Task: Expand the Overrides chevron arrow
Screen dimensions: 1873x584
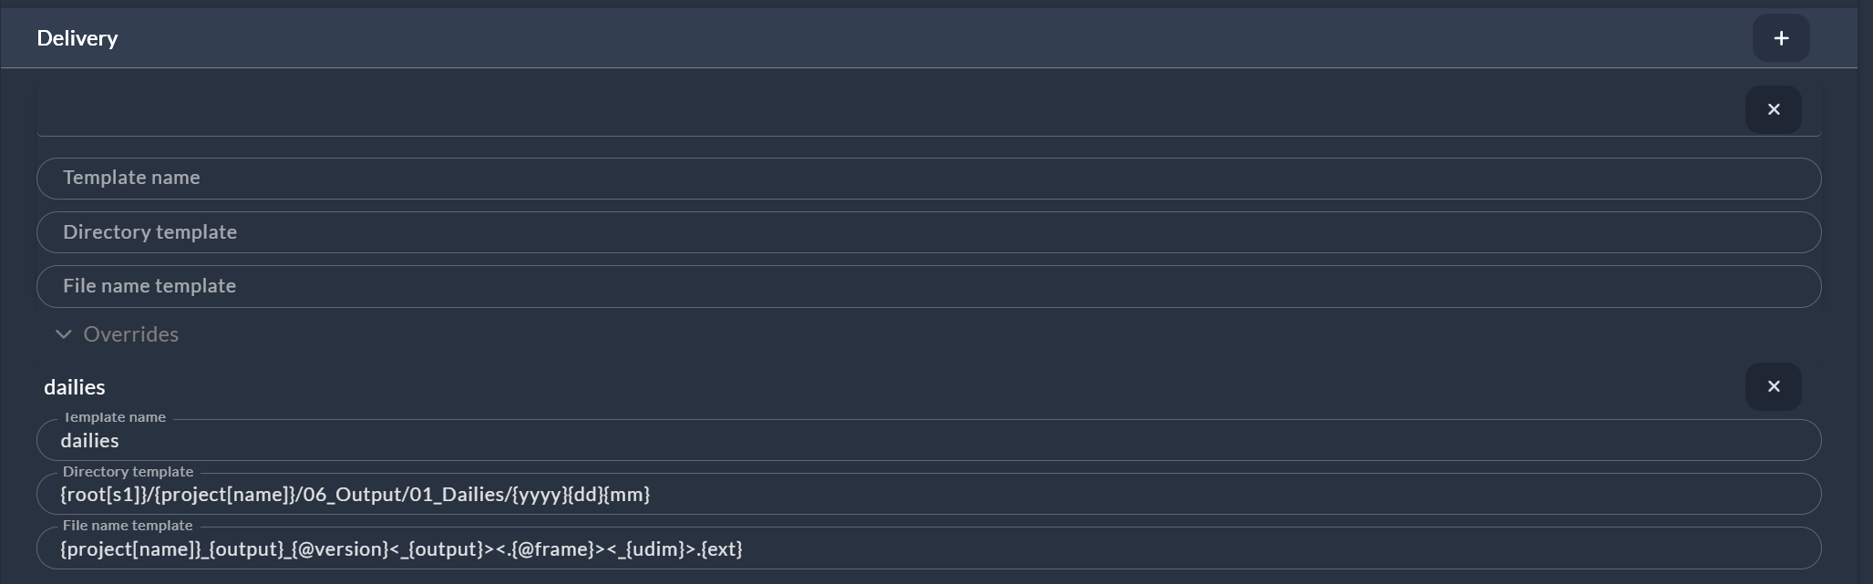Action: coord(63,334)
